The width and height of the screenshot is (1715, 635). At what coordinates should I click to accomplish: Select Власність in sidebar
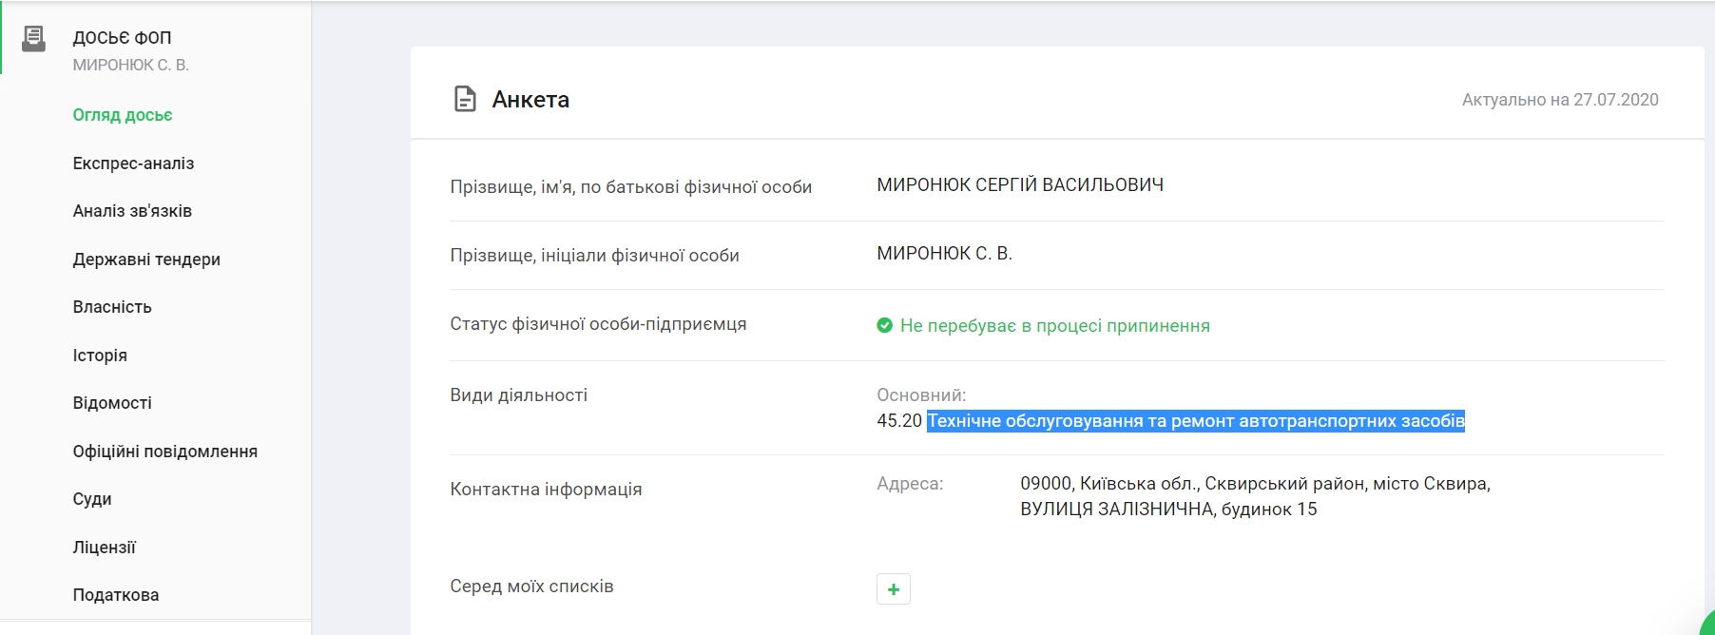pos(112,307)
